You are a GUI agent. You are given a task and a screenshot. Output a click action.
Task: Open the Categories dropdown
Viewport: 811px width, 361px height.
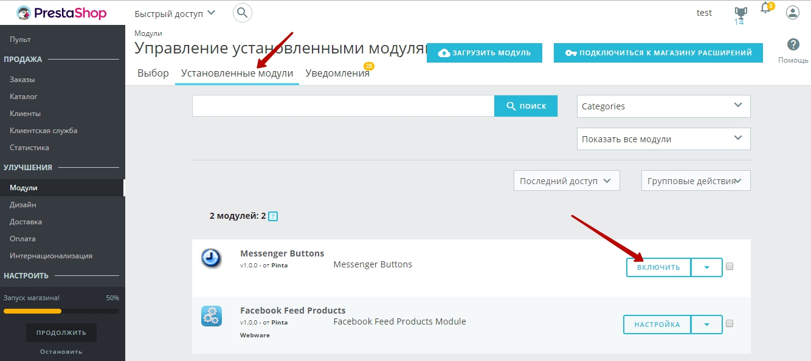coord(663,106)
